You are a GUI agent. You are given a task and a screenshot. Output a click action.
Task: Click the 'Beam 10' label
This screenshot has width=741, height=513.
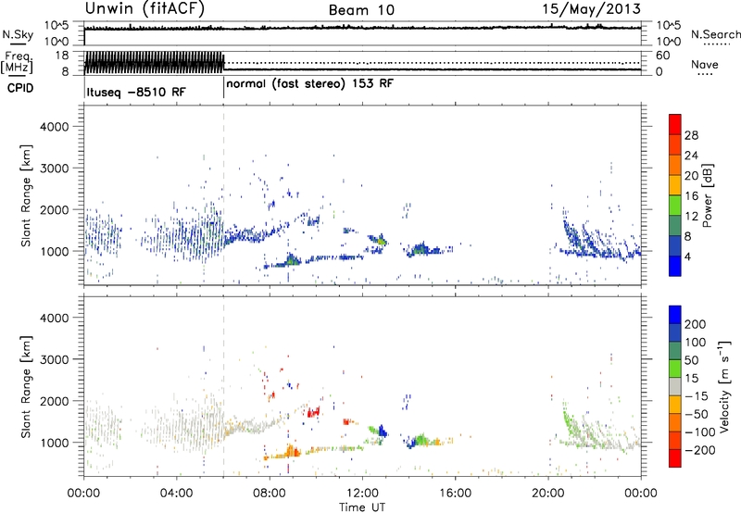[361, 10]
